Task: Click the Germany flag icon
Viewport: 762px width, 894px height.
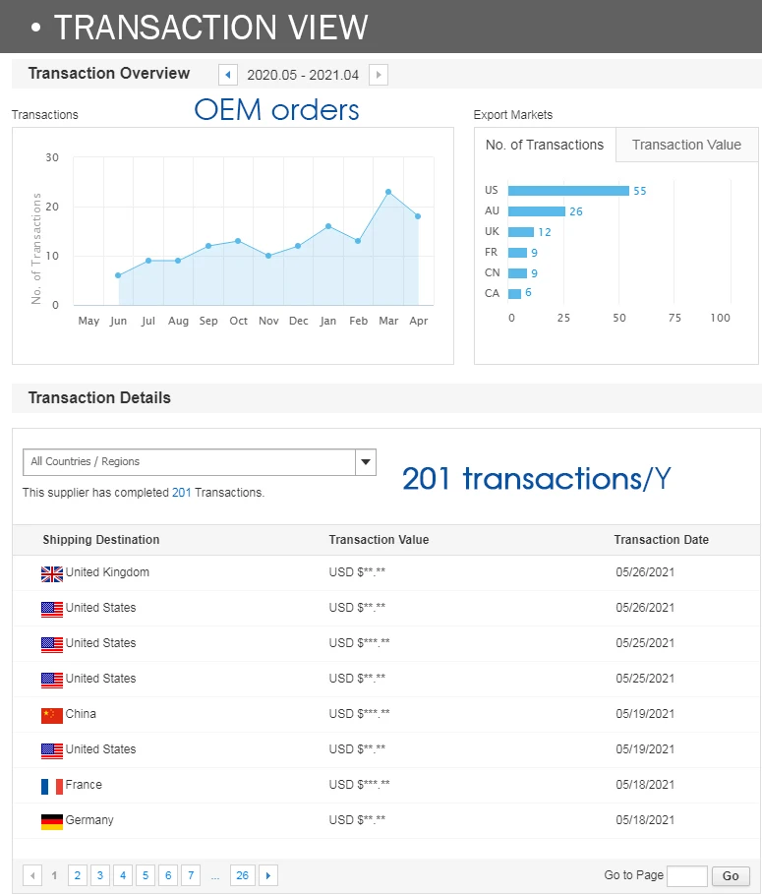Action: (52, 821)
